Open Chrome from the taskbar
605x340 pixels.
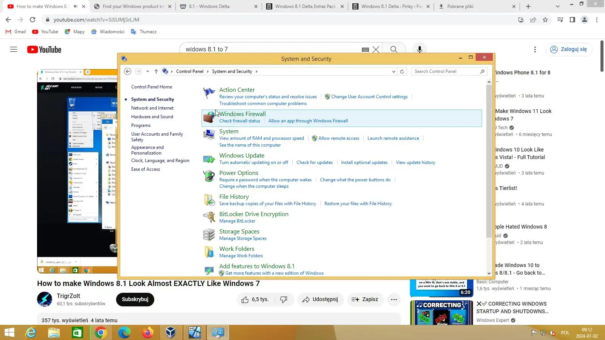(101, 332)
